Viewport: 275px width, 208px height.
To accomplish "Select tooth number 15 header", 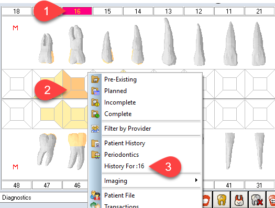I will [107, 11].
